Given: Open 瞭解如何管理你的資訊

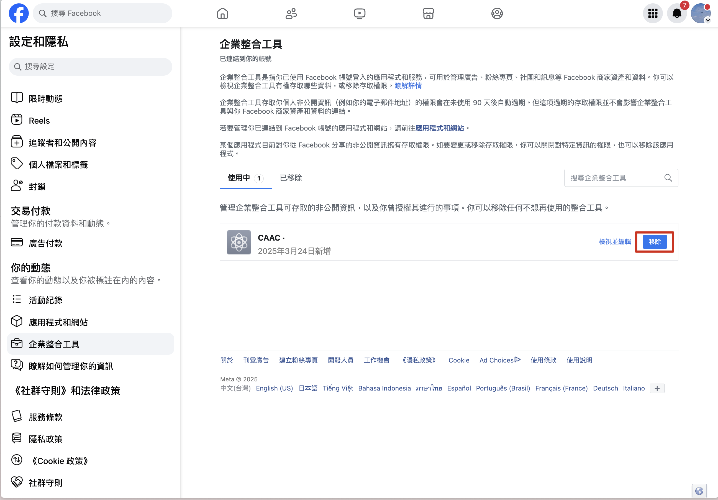Looking at the screenshot, I should pyautogui.click(x=90, y=366).
